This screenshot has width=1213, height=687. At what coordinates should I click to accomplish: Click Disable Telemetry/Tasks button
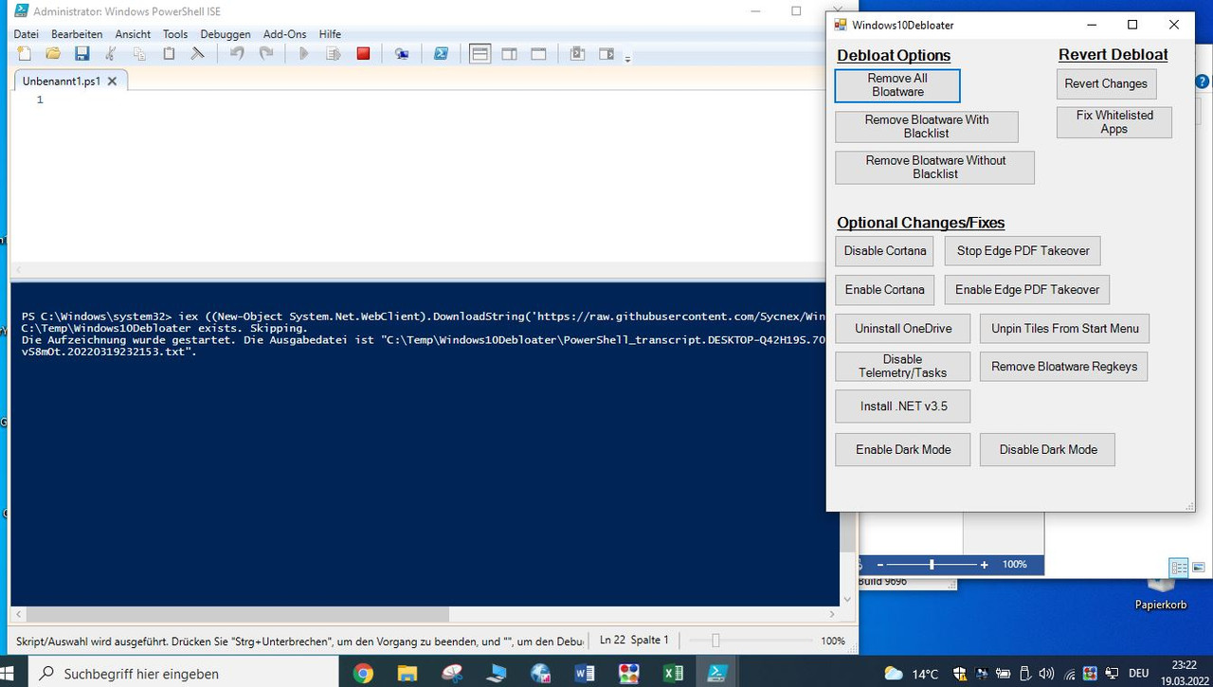click(x=903, y=367)
